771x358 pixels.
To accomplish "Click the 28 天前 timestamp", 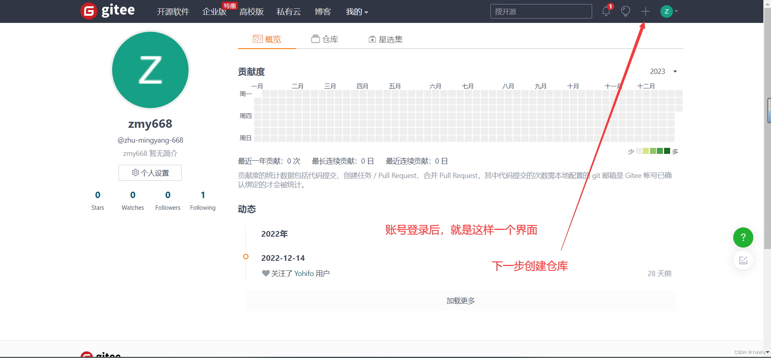I will pos(660,274).
